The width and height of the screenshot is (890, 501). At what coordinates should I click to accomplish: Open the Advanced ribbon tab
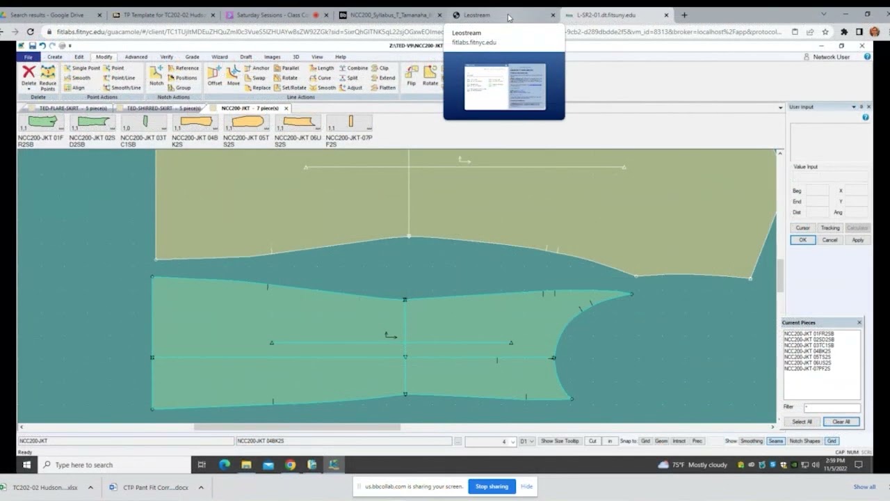[136, 57]
